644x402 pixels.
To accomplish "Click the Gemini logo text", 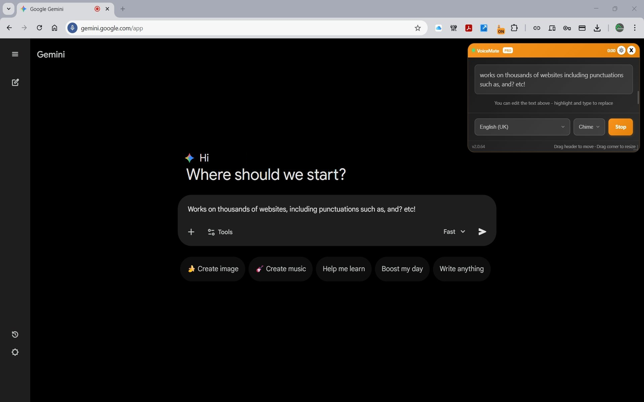I will tap(51, 54).
